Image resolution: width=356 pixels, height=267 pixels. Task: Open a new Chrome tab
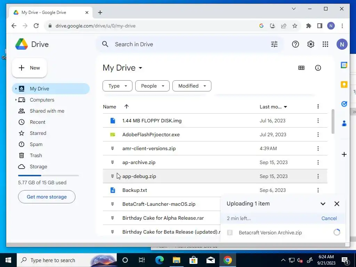pyautogui.click(x=100, y=13)
